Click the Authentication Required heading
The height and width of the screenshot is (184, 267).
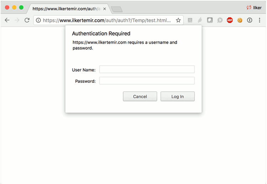[x=101, y=33]
